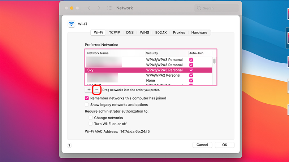Remove selected network with the minus button
Screen dimensions: 289x162
[97, 90]
